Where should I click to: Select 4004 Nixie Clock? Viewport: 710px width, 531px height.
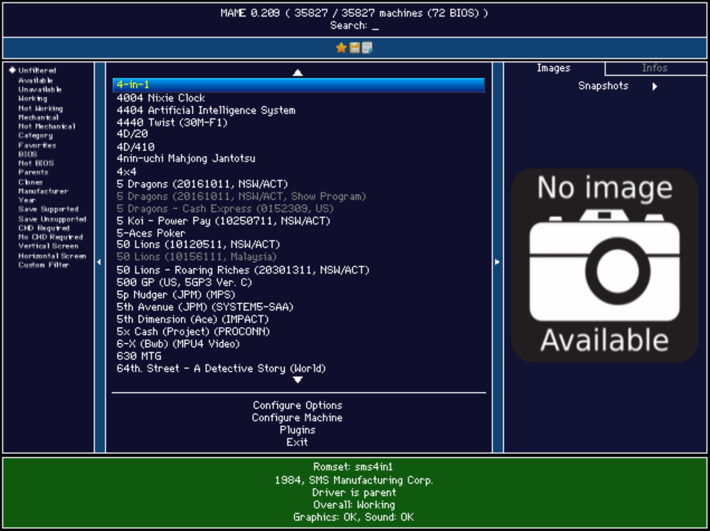coord(160,98)
